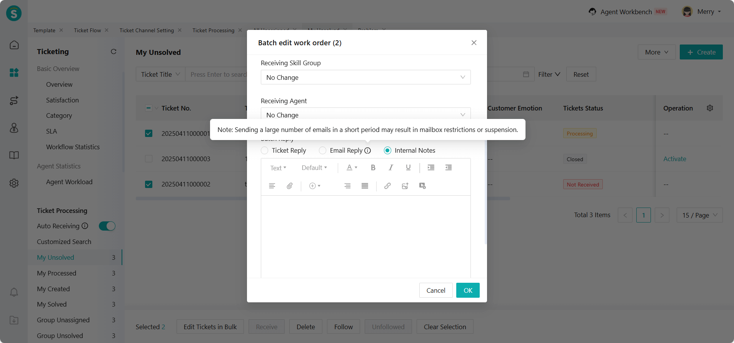Insert a hyperlink using the link icon

(387, 186)
